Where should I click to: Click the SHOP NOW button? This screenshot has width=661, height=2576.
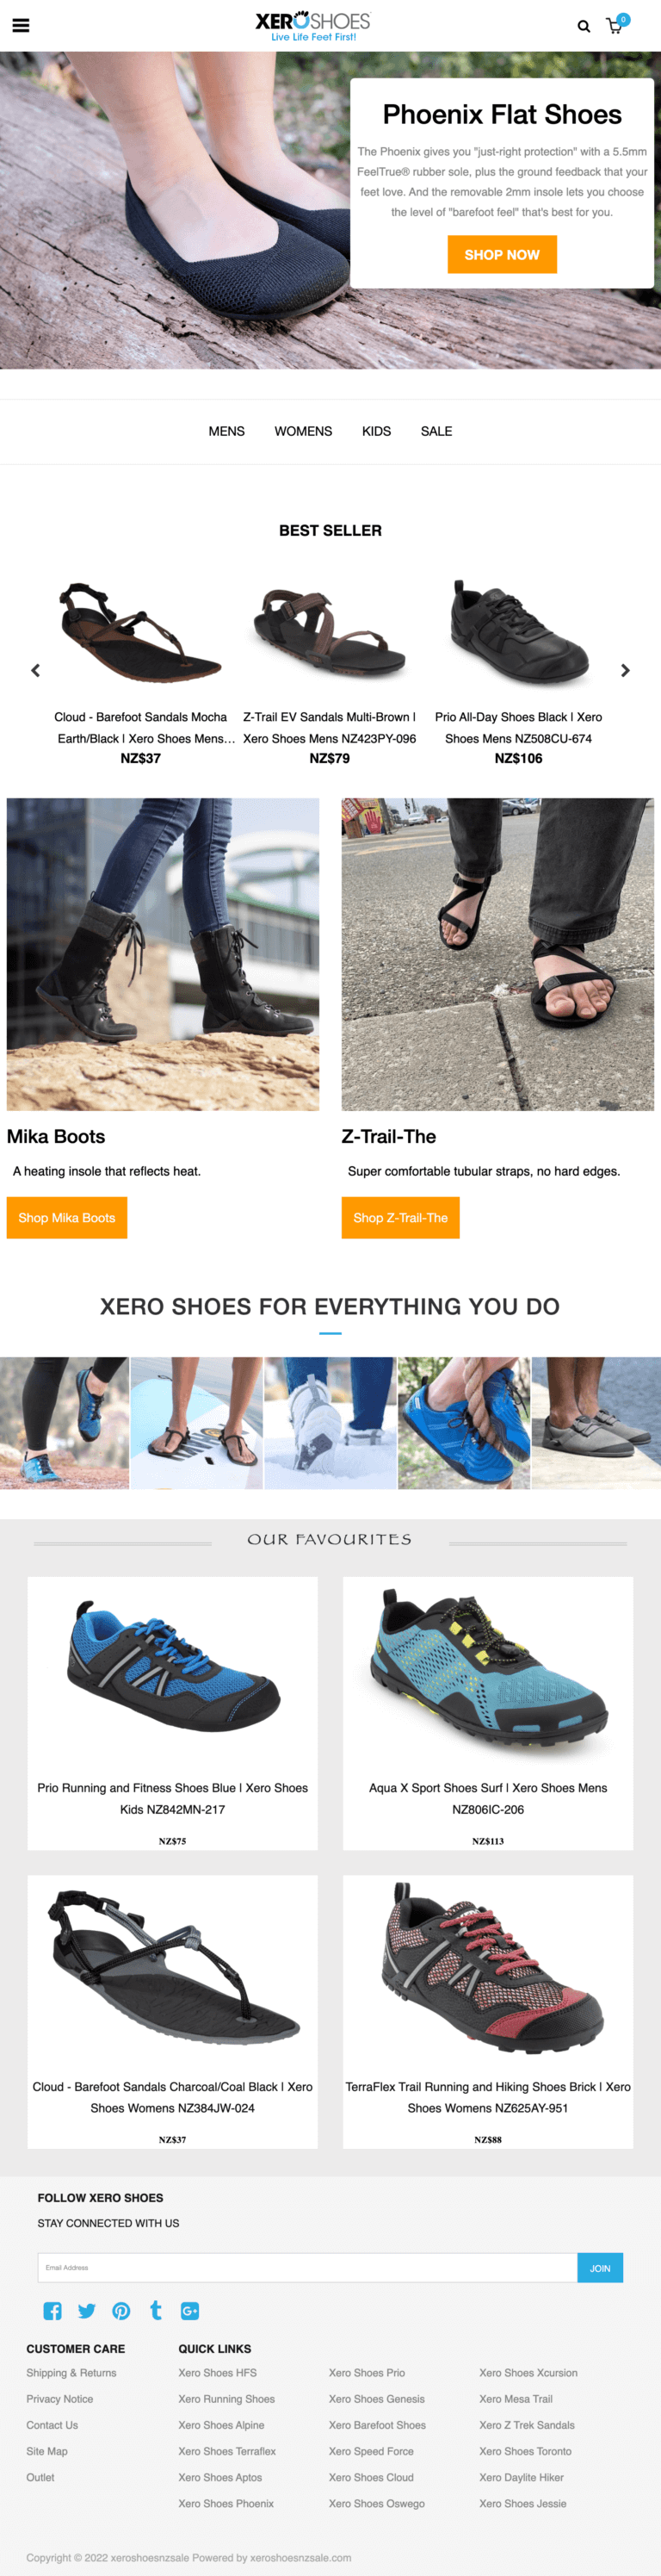tap(502, 255)
